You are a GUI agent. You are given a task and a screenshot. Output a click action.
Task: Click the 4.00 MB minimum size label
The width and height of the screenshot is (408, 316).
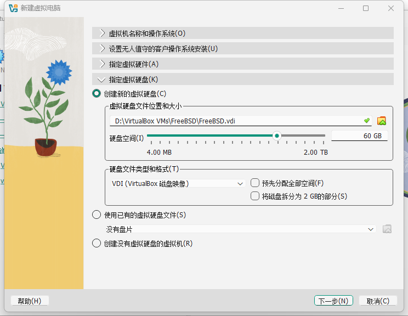point(159,153)
